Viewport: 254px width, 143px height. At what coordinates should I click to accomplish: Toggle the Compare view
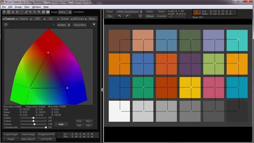coord(79,12)
